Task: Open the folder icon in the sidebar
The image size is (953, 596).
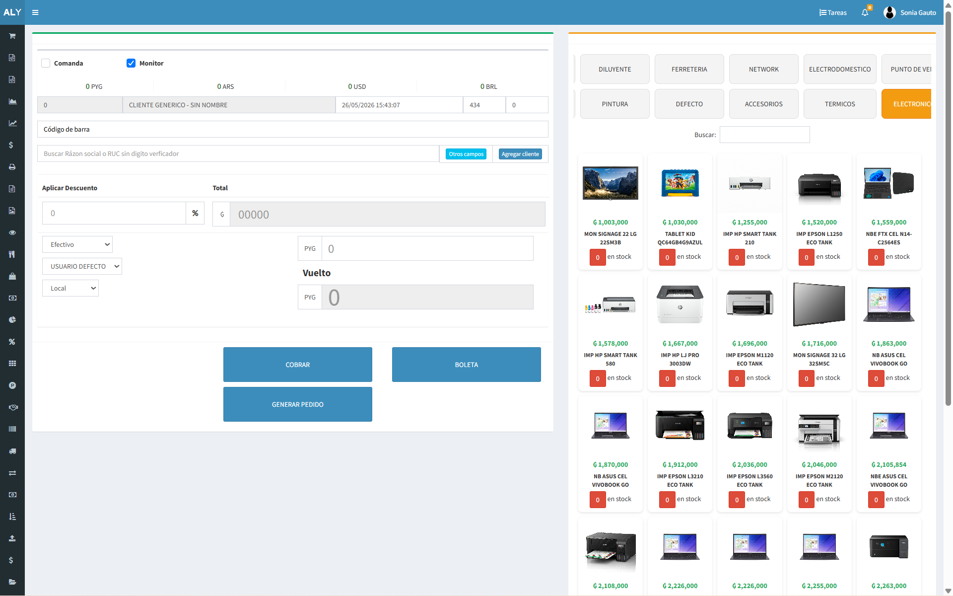Action: click(12, 582)
